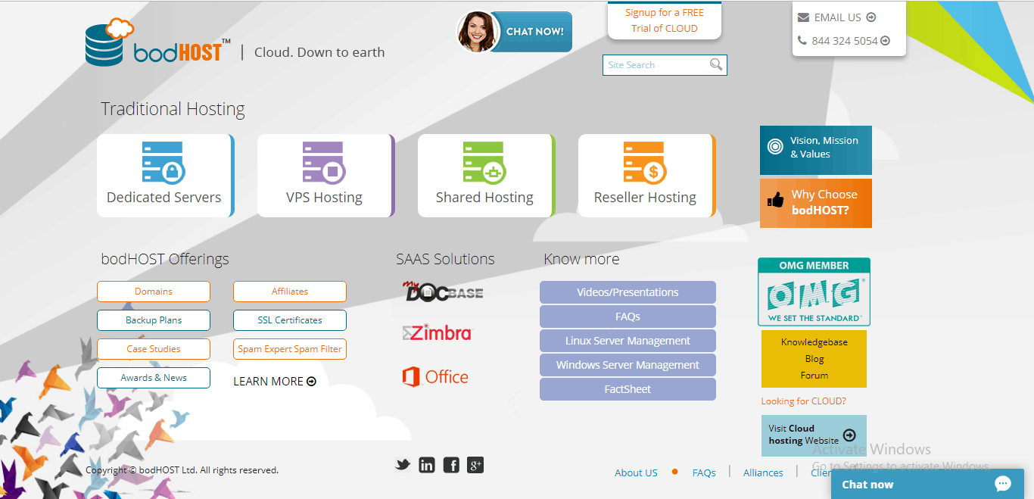Click the arrow icon next to EMAIL US
This screenshot has height=499, width=1034.
pos(870,17)
